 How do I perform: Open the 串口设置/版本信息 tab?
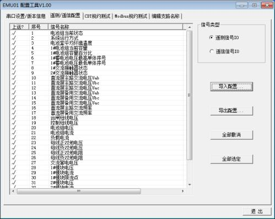[x=26, y=16]
